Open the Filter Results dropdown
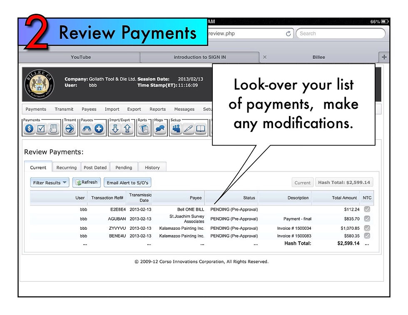408x315 pixels. tap(50, 183)
